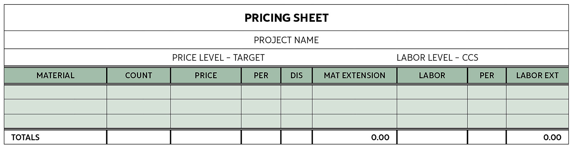The height and width of the screenshot is (148, 573).
Task: Click the first row COUNT cell
Action: (x=138, y=92)
